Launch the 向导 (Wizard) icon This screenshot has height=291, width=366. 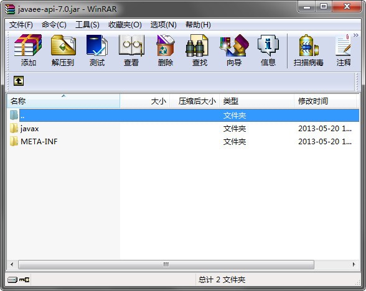[234, 50]
